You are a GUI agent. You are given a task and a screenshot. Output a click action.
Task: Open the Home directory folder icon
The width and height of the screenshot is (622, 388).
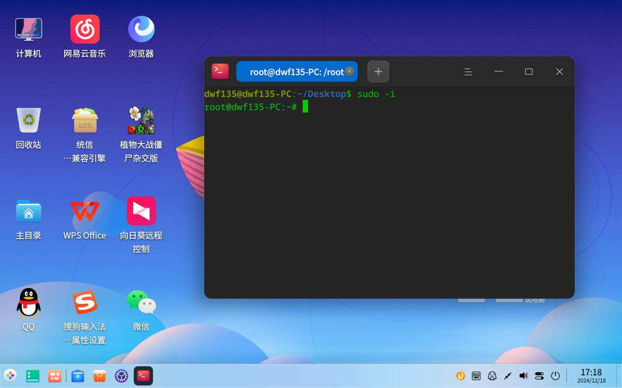[28, 211]
